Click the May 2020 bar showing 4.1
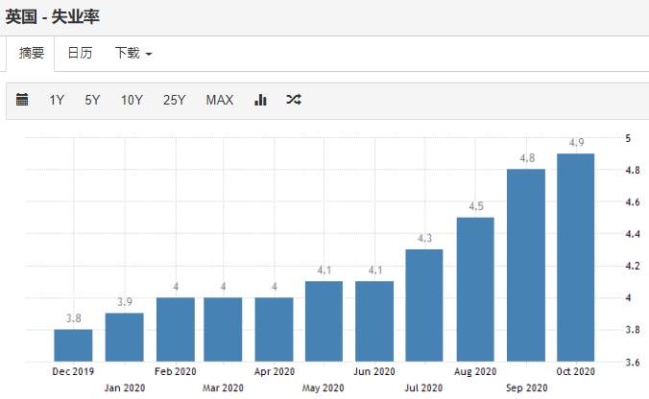The image size is (649, 399). [x=324, y=321]
